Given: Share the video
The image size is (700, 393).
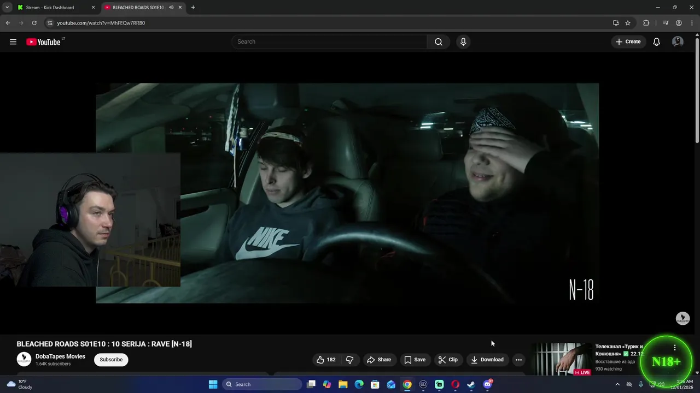Looking at the screenshot, I should (379, 360).
